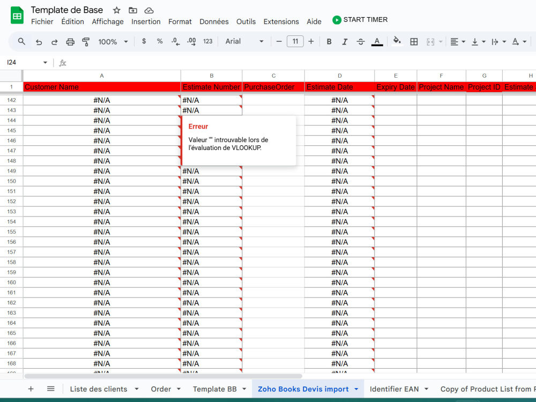Redo the last action
This screenshot has width=536, height=402.
click(x=54, y=42)
